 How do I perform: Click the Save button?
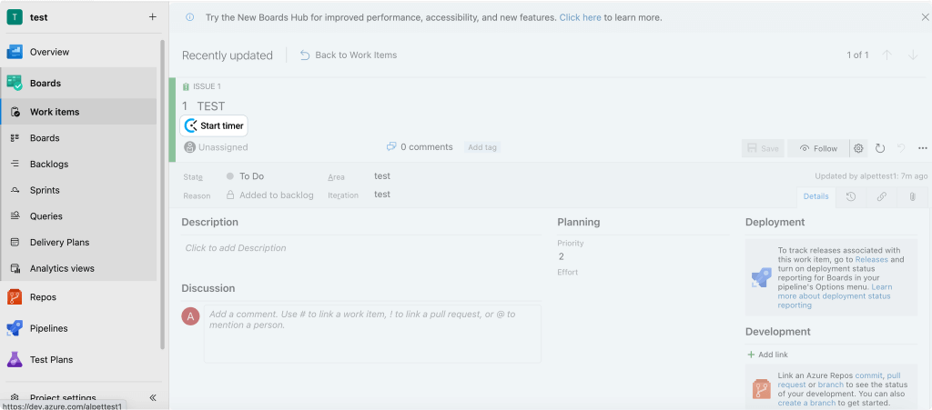click(764, 148)
